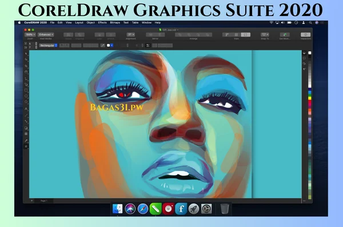Viewport: 343px width, 227px height.
Task: Select the Shape edit tool
Action: click(26, 59)
